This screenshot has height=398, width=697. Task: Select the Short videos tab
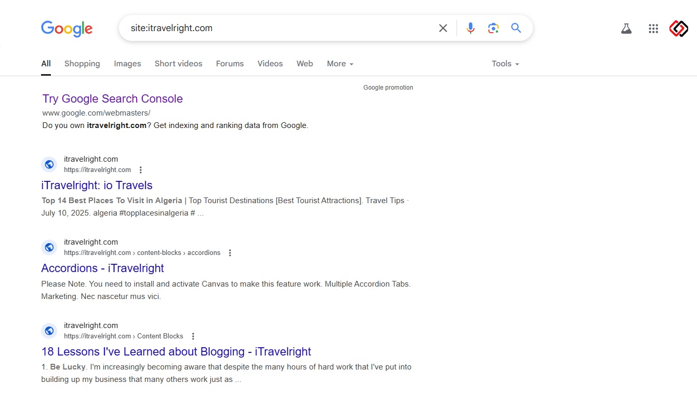tap(178, 64)
